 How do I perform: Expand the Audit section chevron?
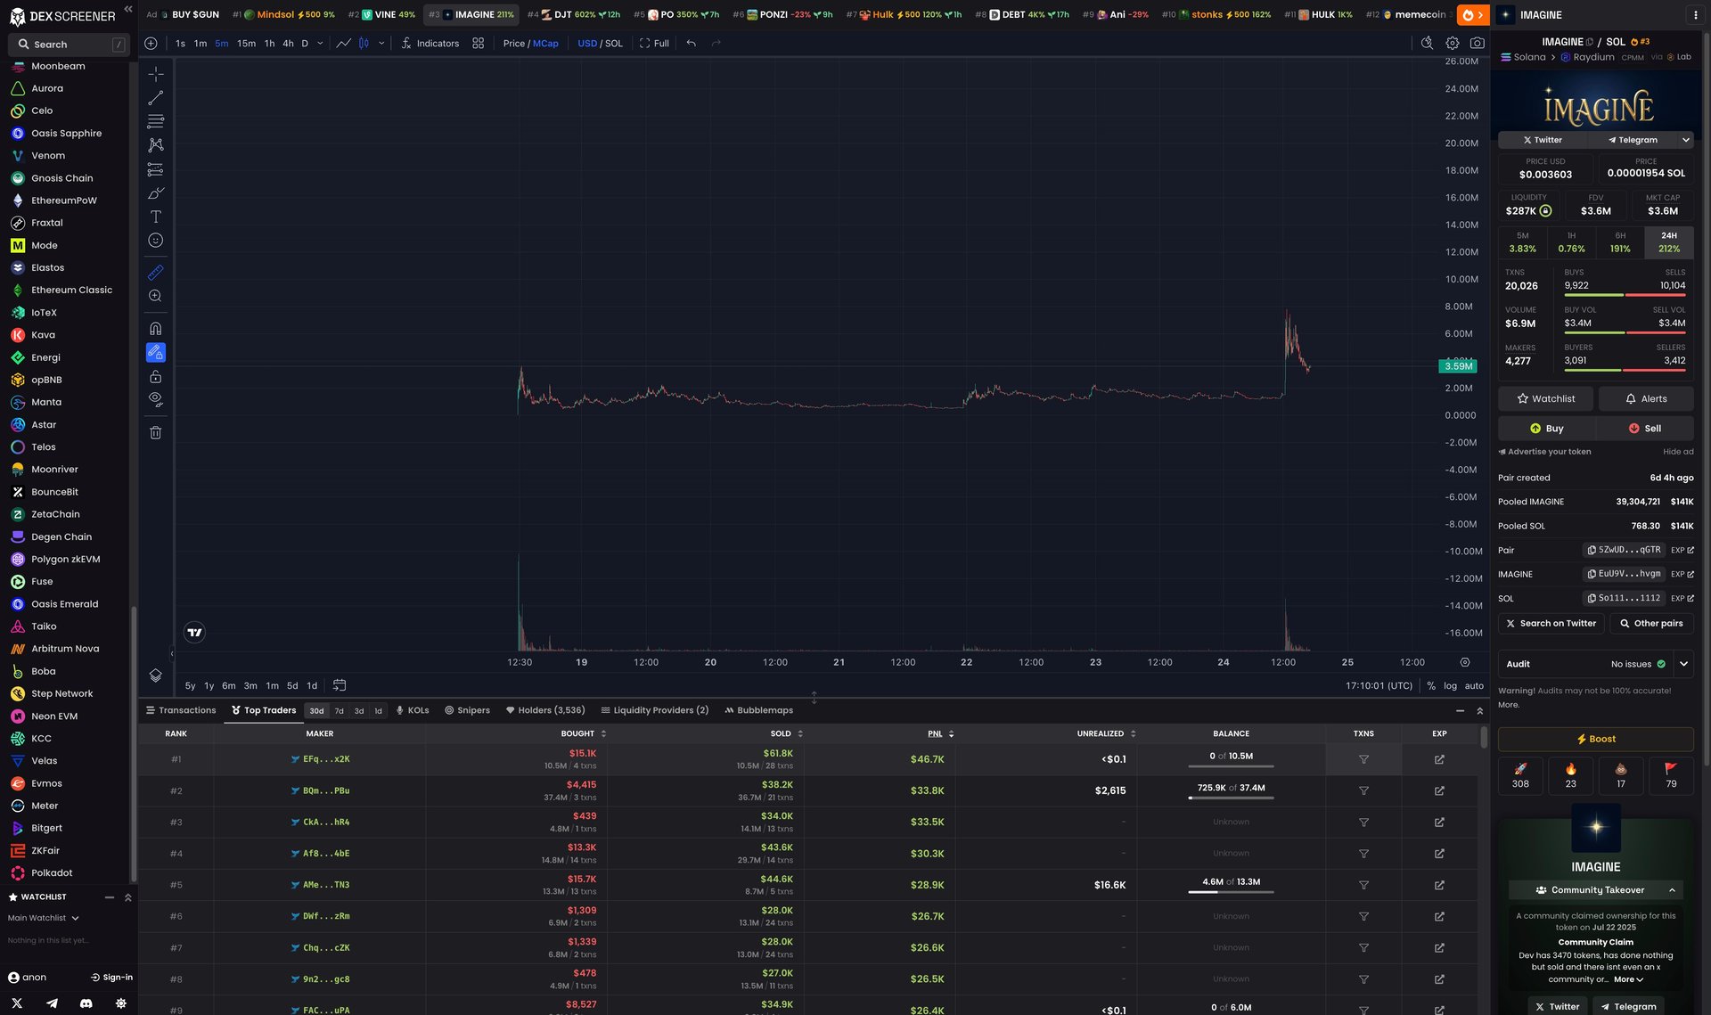[x=1683, y=664]
